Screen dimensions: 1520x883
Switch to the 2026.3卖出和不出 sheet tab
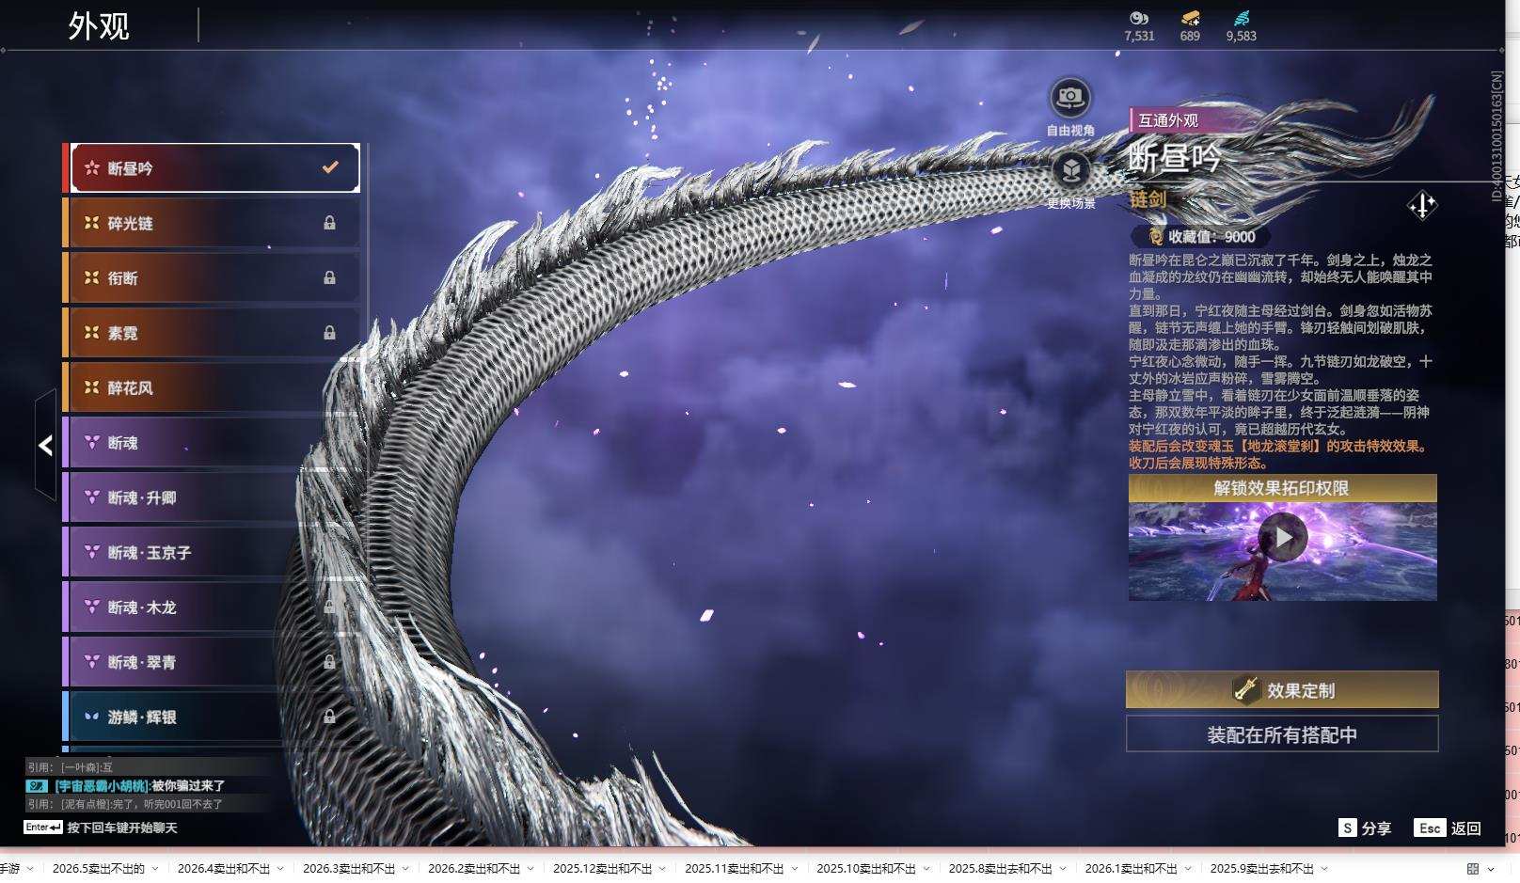click(x=349, y=869)
